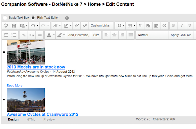Convert text to lowercase icon
This screenshot has width=196, height=129.
pyautogui.click(x=24, y=35)
